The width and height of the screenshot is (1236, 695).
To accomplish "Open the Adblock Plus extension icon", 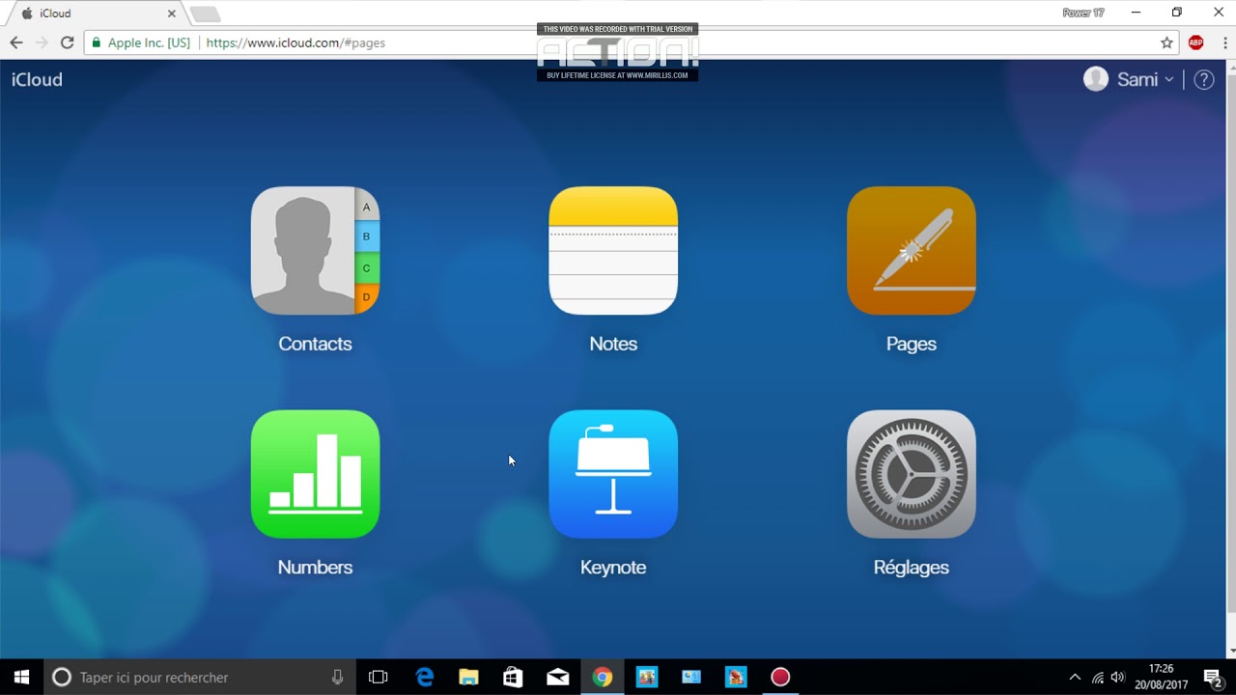I will point(1196,42).
